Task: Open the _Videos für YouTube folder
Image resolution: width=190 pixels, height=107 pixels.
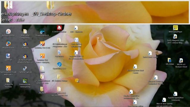Action: pyautogui.click(x=8, y=81)
